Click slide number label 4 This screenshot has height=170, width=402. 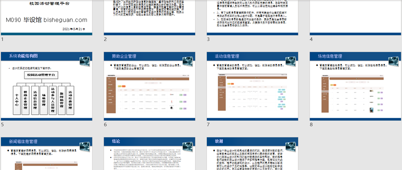point(311,39)
